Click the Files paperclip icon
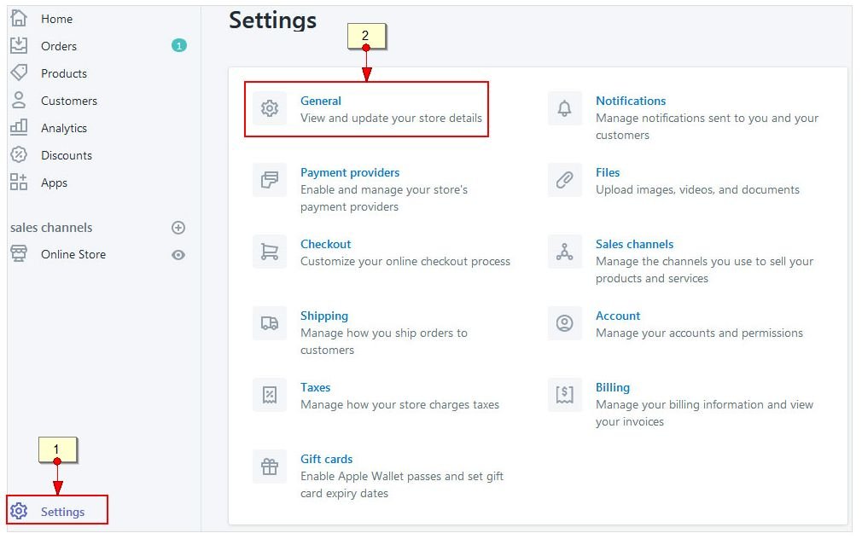The image size is (862, 539). (564, 180)
